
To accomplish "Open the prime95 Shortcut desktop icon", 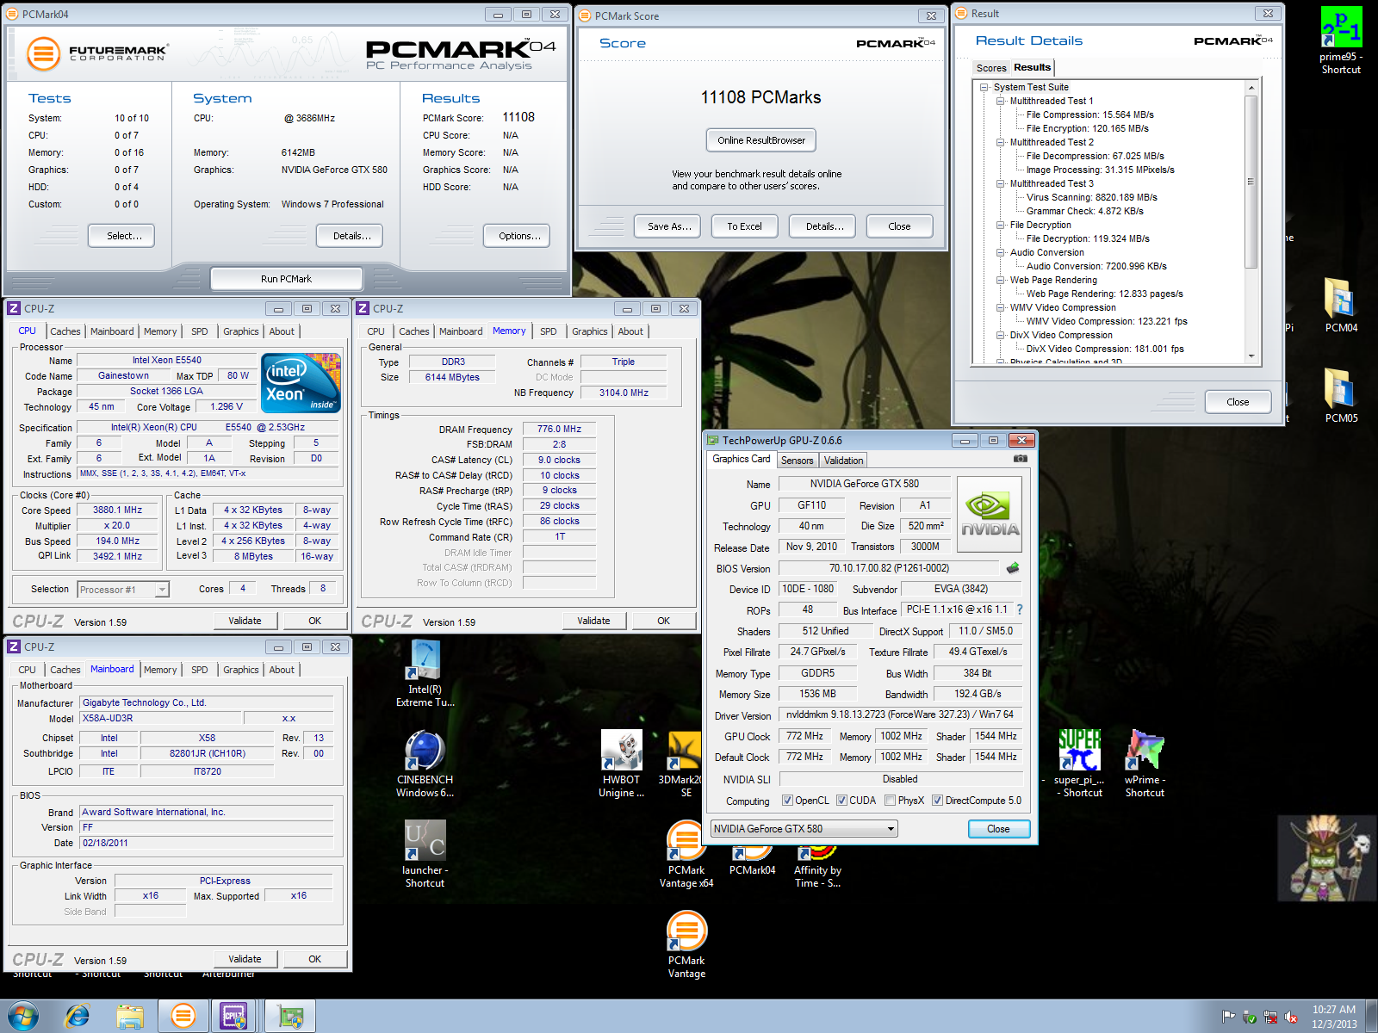I will click(1341, 40).
